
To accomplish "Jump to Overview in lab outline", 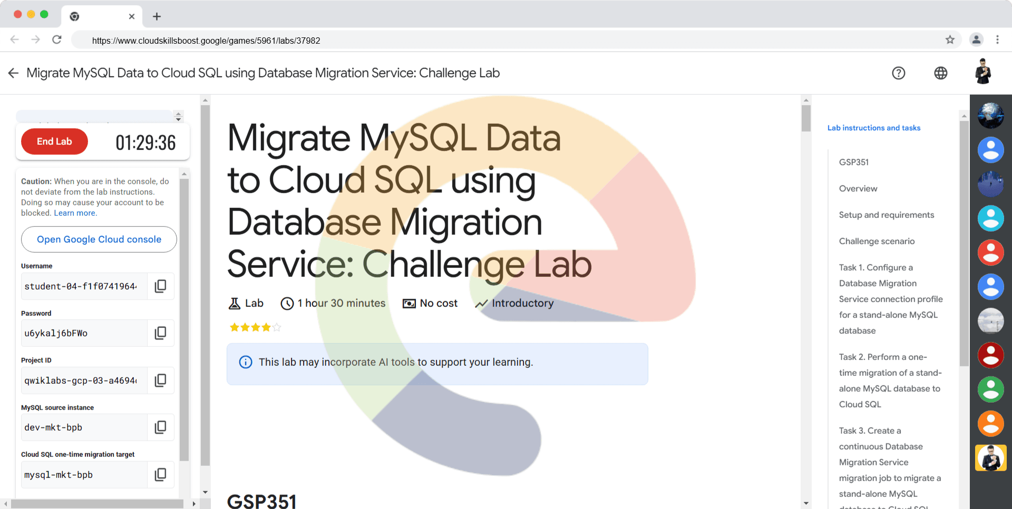I will coord(858,188).
